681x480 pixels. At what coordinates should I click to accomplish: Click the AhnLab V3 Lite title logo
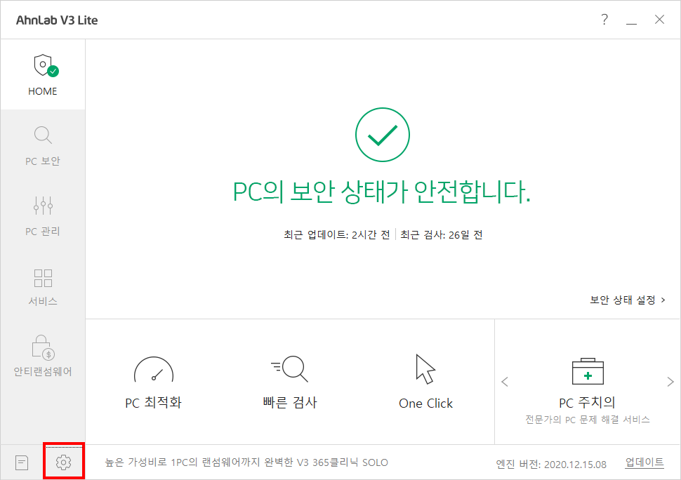click(x=57, y=20)
